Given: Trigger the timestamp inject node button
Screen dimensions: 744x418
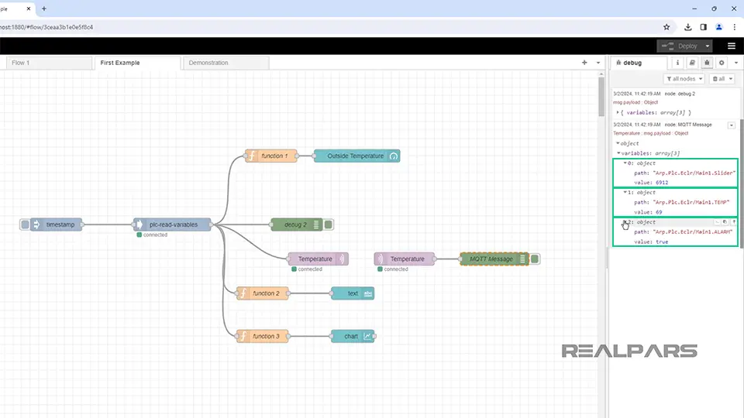Looking at the screenshot, I should point(25,224).
